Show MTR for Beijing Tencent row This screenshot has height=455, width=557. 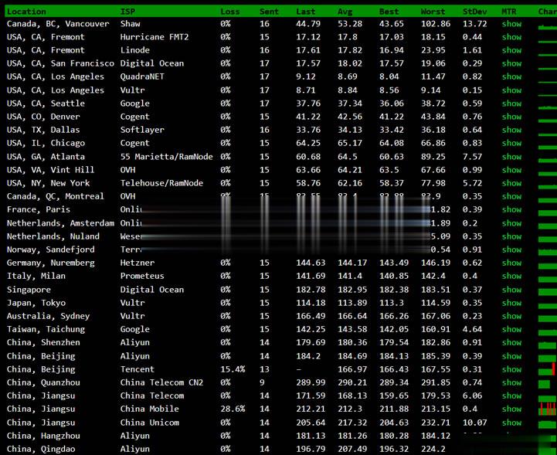coord(511,369)
